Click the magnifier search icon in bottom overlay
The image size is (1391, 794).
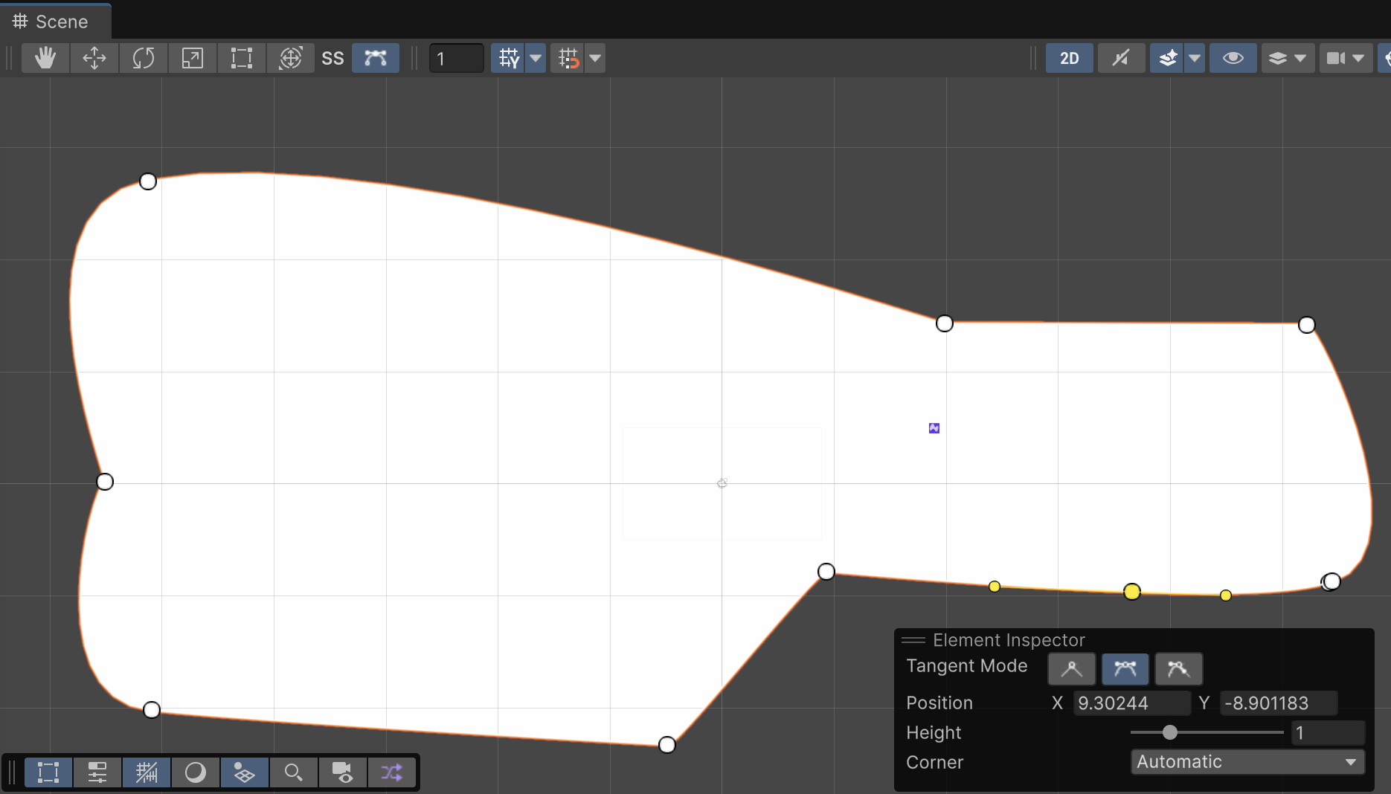(294, 773)
